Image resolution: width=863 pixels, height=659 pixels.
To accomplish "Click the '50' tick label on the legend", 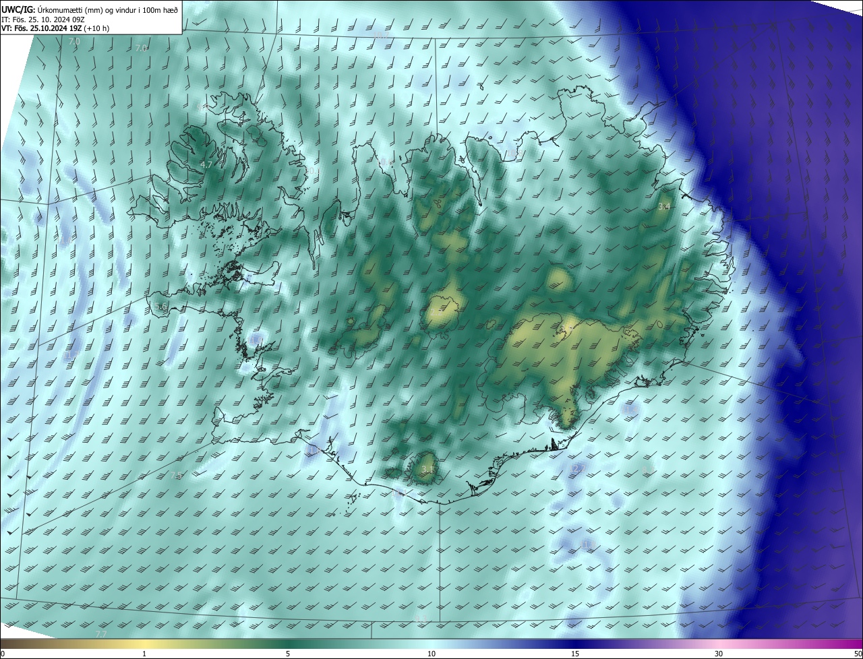I will [858, 654].
